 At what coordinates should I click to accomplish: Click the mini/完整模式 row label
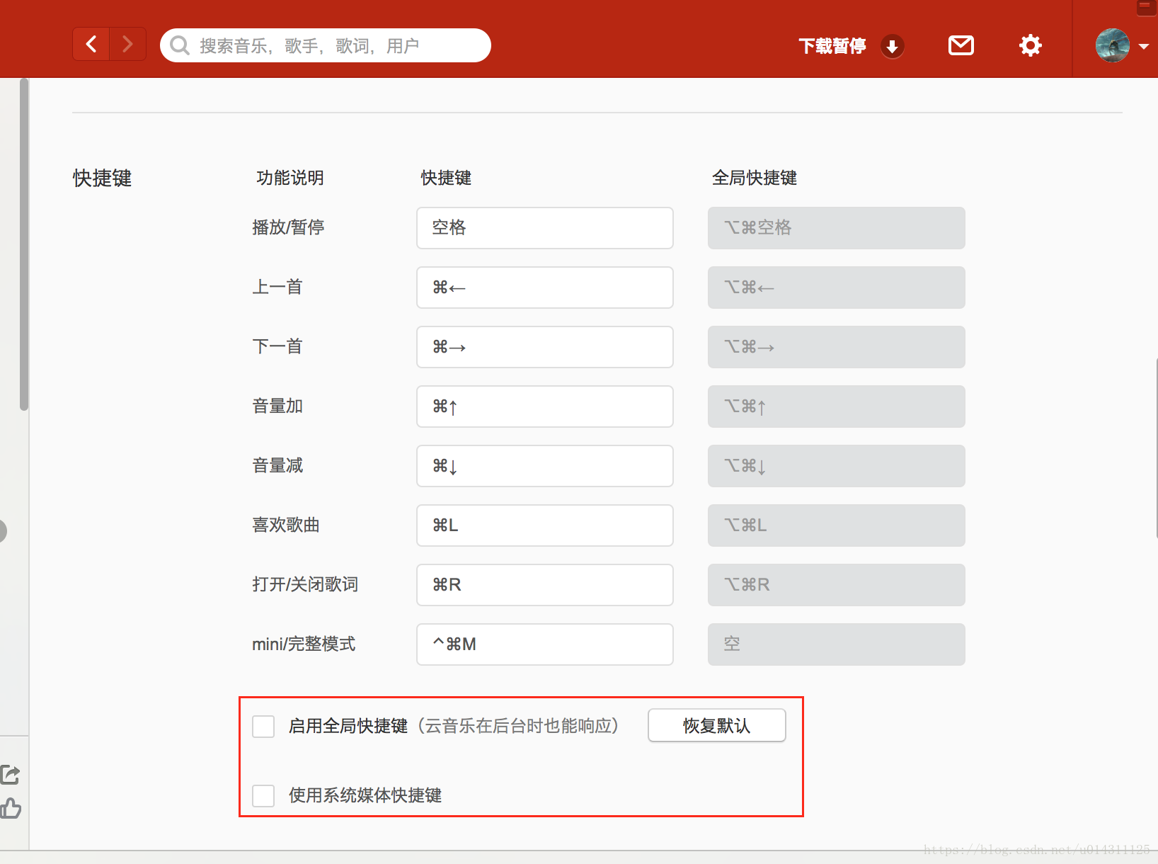tap(304, 644)
